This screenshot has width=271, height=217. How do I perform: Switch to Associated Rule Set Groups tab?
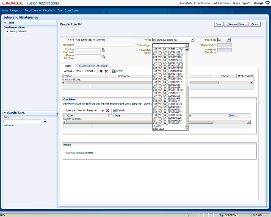pos(93,66)
